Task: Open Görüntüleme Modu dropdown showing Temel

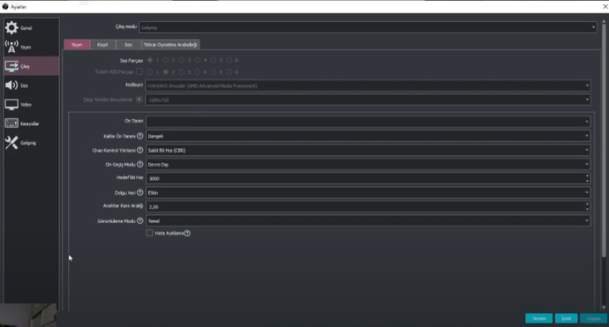Action: point(368,220)
